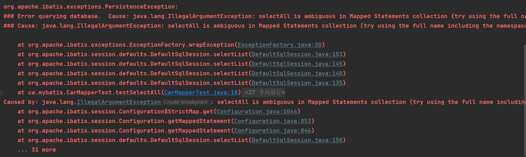
Task: Jump to the Configuration.java:853 link
Action: point(273,121)
